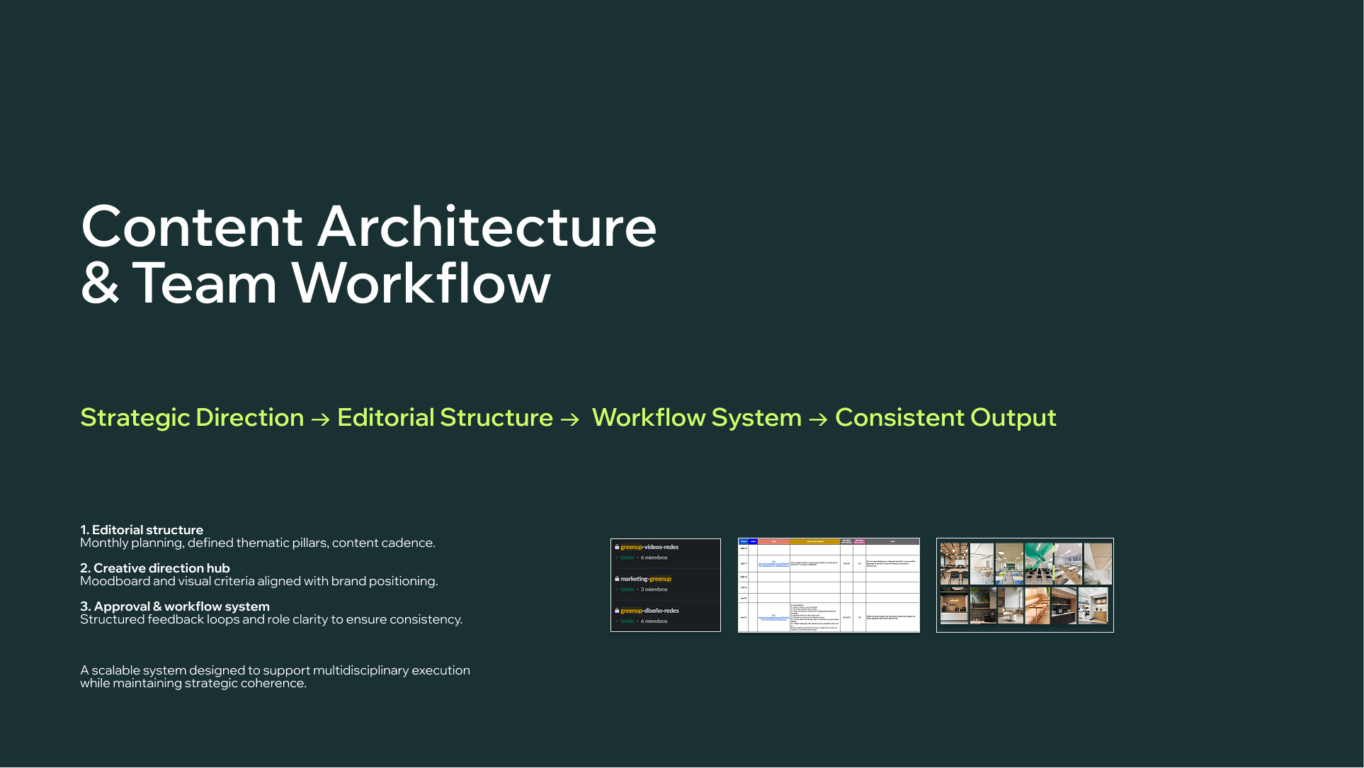Select the first top-left moodboard classroom photo
1364x768 pixels.
(x=954, y=564)
